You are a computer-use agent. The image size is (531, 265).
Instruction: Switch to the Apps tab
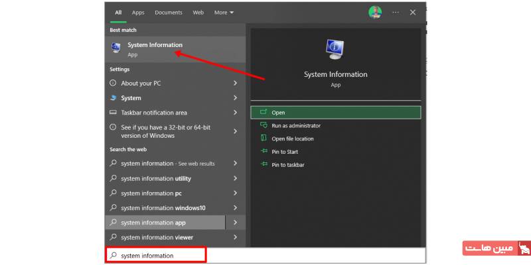tap(138, 13)
